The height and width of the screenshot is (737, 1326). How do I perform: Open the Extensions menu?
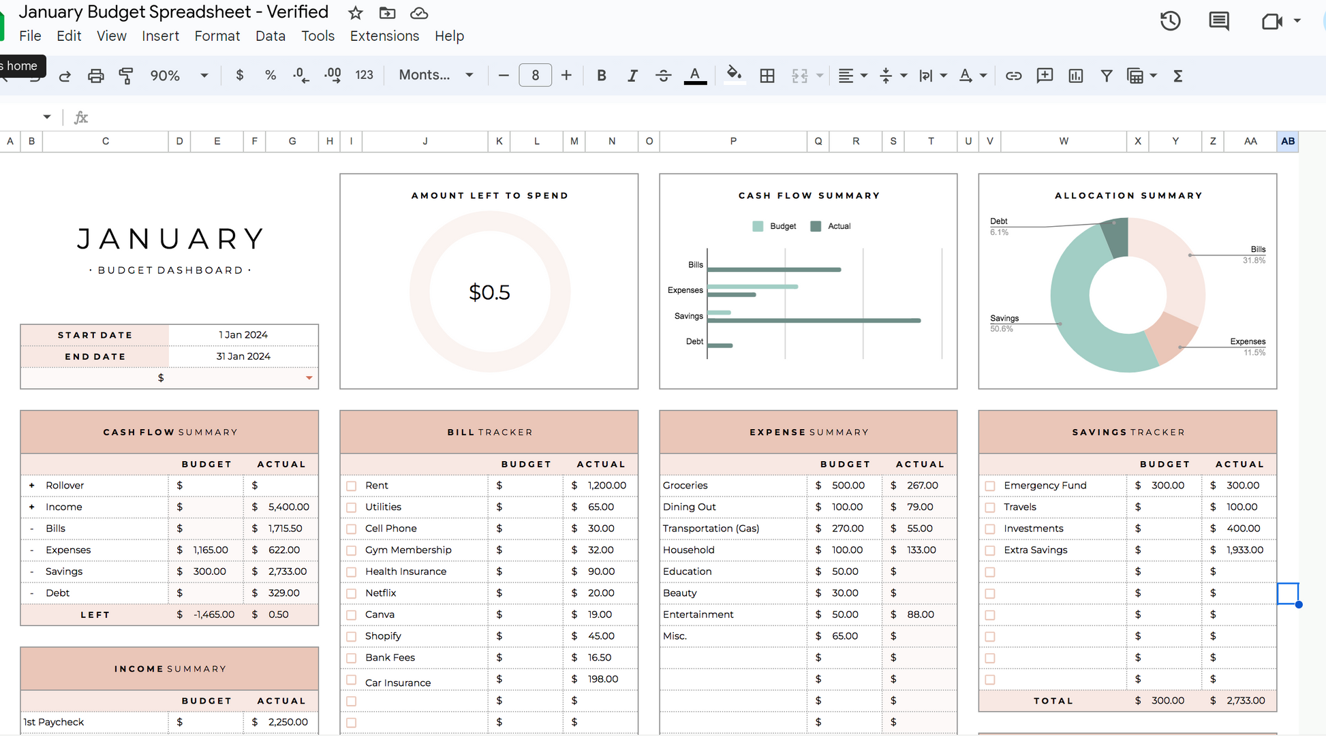(x=384, y=36)
